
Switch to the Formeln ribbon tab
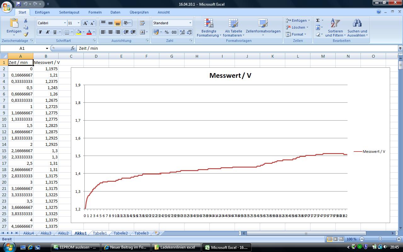95,12
